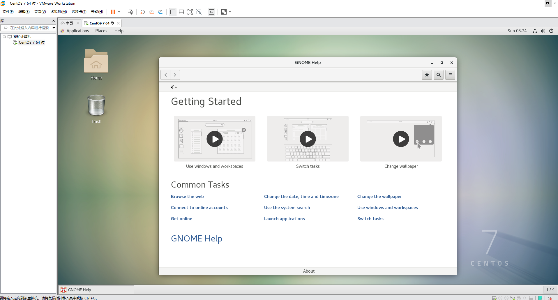Click the network adapter device status icon
558x300 pixels.
click(x=513, y=298)
